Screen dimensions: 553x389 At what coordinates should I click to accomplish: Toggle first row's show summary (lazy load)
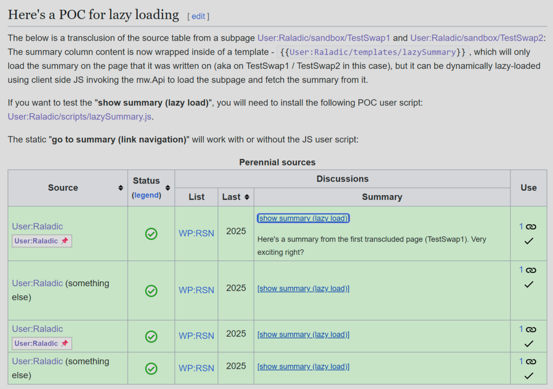[304, 218]
